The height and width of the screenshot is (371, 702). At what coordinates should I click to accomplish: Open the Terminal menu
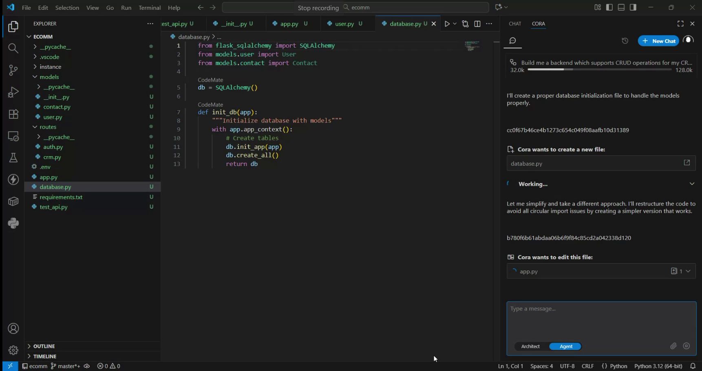tap(149, 7)
